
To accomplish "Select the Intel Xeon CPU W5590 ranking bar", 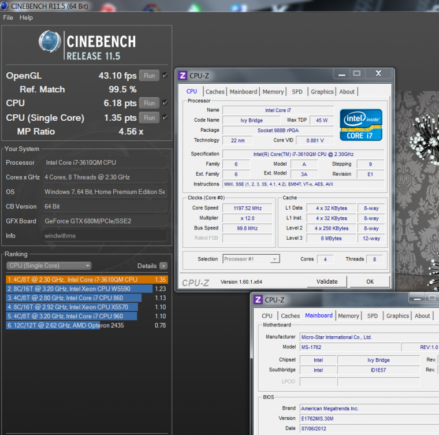I will pos(74,288).
